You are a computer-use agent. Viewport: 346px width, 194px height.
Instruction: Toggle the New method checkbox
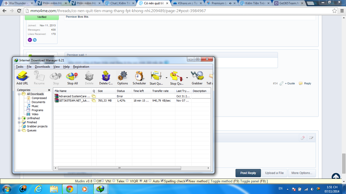(x=187, y=181)
